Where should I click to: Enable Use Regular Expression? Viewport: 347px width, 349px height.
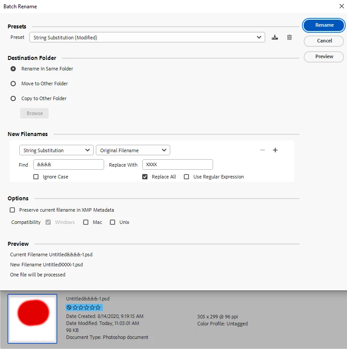pos(186,177)
